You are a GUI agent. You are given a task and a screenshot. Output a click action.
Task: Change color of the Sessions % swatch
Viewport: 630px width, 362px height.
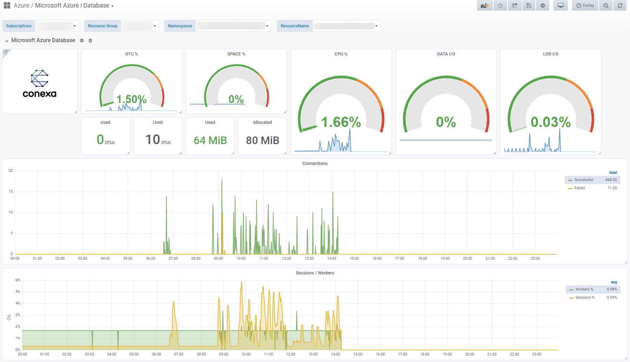571,298
